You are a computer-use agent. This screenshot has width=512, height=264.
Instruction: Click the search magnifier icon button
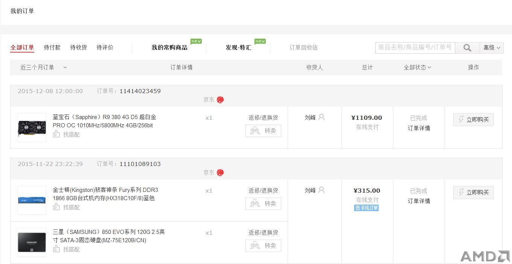pos(467,48)
